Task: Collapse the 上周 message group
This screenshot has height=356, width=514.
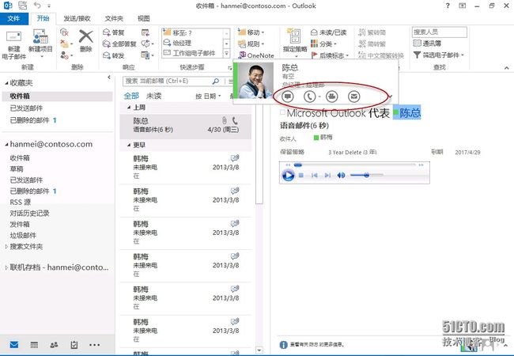Action: tap(129, 107)
